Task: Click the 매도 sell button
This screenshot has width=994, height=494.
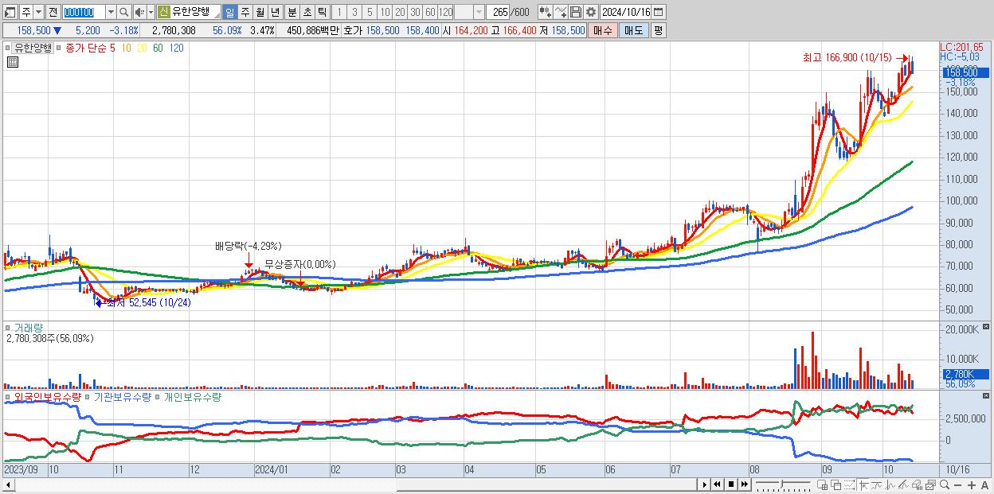Action: tap(633, 30)
